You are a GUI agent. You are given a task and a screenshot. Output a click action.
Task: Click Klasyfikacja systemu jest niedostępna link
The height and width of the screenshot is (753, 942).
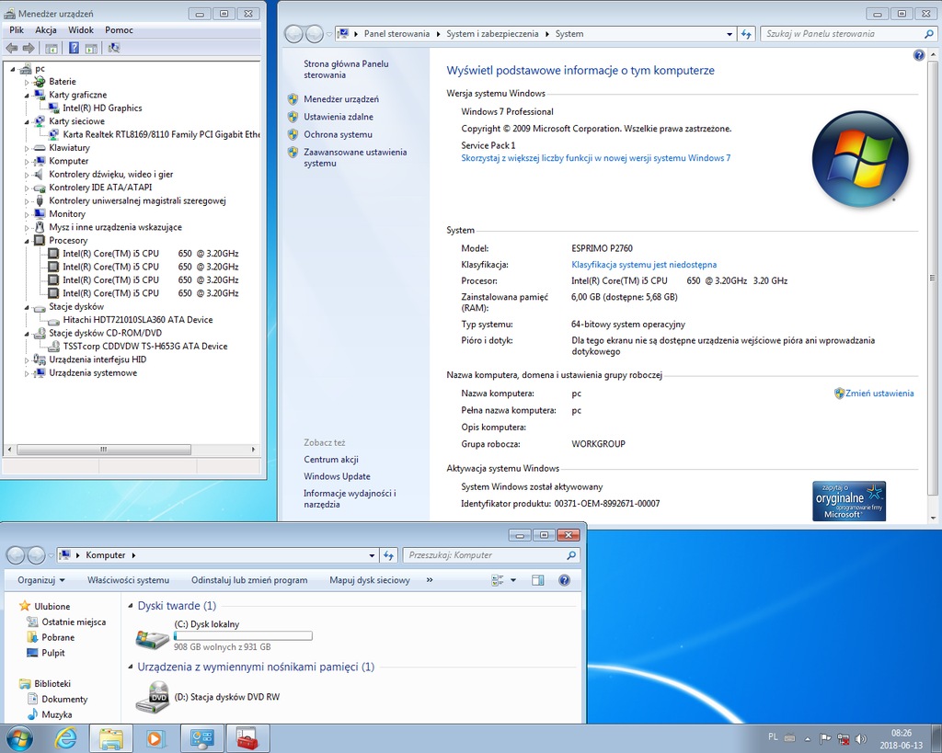coord(644,264)
